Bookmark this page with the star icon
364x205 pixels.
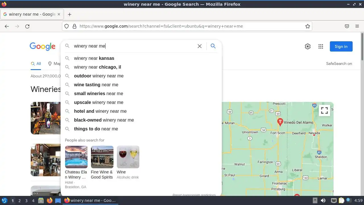pos(308,26)
